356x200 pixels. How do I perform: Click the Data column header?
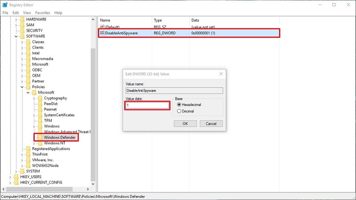pos(195,20)
